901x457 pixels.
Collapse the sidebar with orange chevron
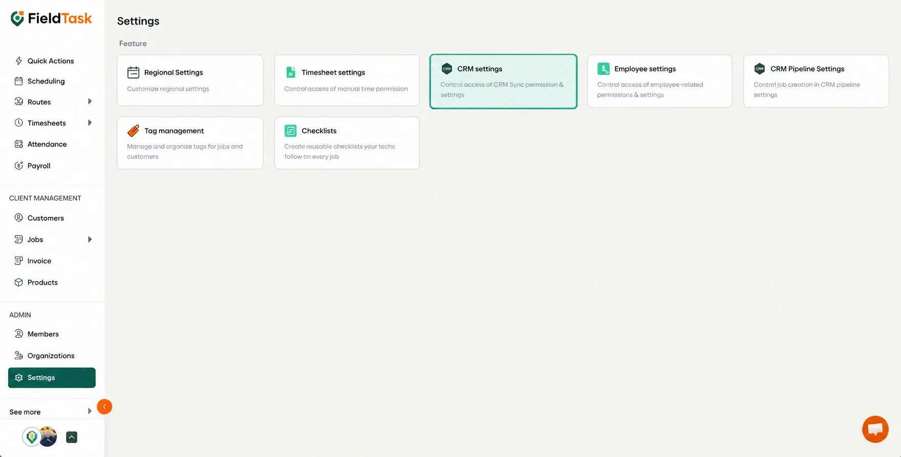pyautogui.click(x=104, y=407)
